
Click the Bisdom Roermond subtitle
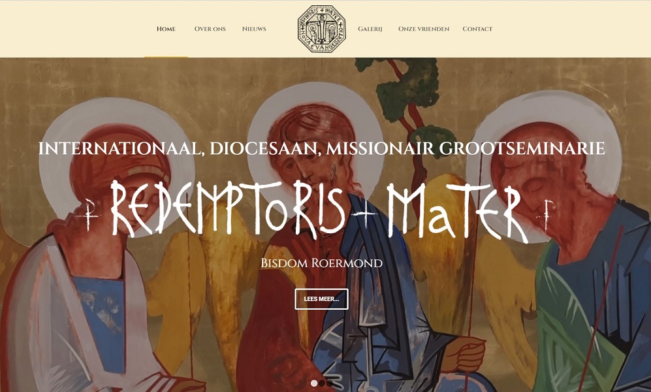pyautogui.click(x=322, y=263)
